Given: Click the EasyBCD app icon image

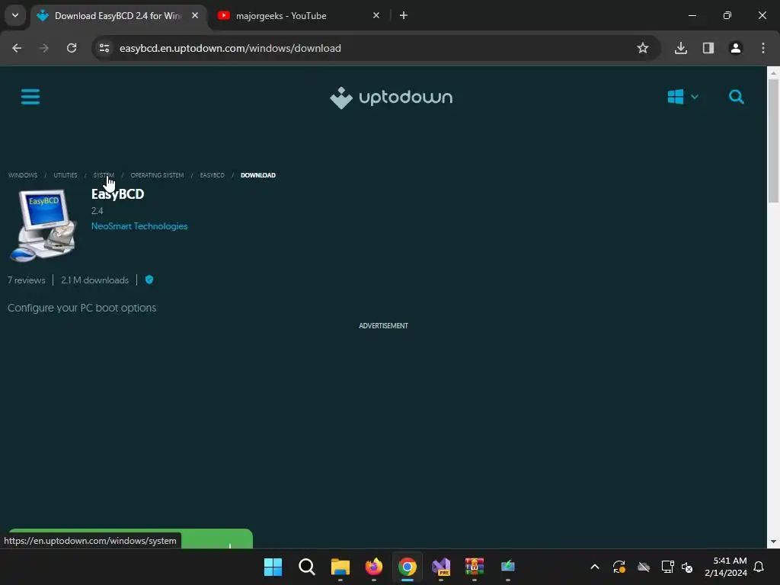Looking at the screenshot, I should (43, 225).
